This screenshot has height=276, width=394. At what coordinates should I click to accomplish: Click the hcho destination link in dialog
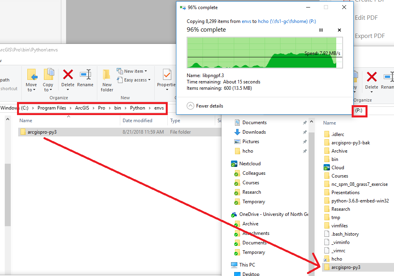click(x=263, y=21)
